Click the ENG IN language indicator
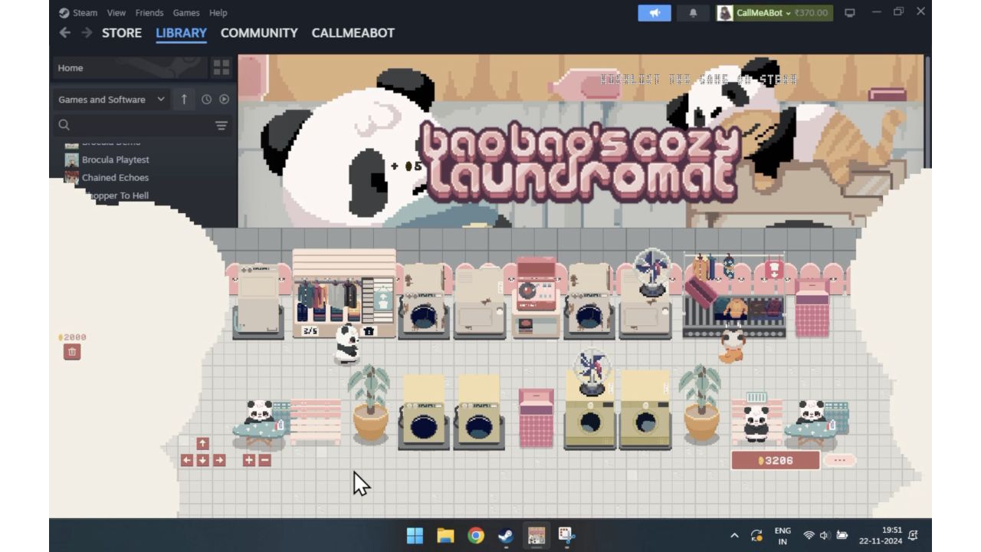The height and width of the screenshot is (552, 981). [x=783, y=535]
